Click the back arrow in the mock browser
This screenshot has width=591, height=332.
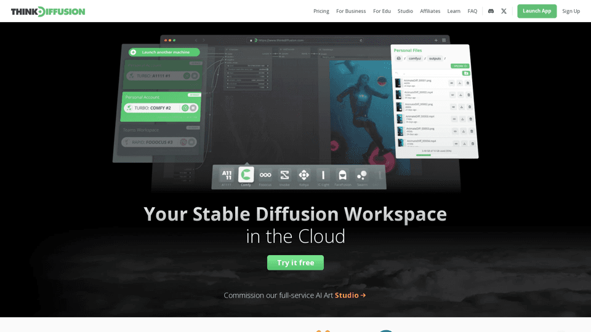point(196,41)
